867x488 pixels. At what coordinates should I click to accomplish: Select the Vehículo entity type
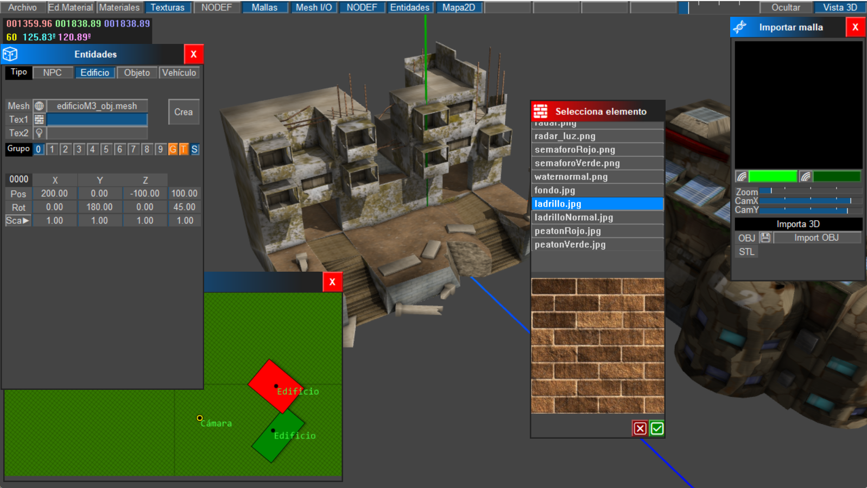179,73
